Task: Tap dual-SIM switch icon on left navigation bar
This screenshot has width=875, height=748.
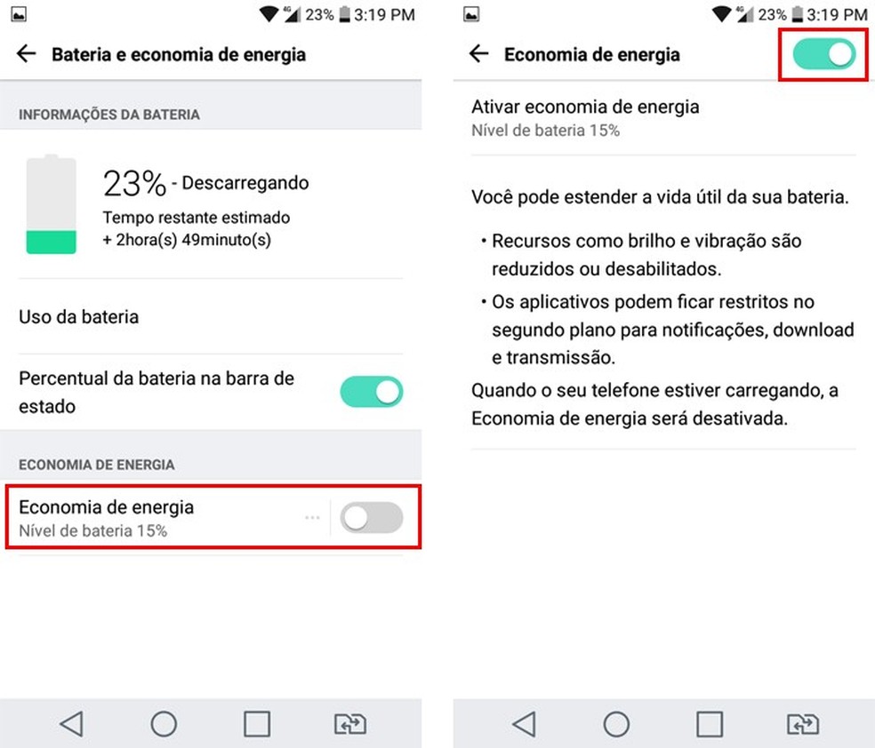Action: click(x=349, y=723)
